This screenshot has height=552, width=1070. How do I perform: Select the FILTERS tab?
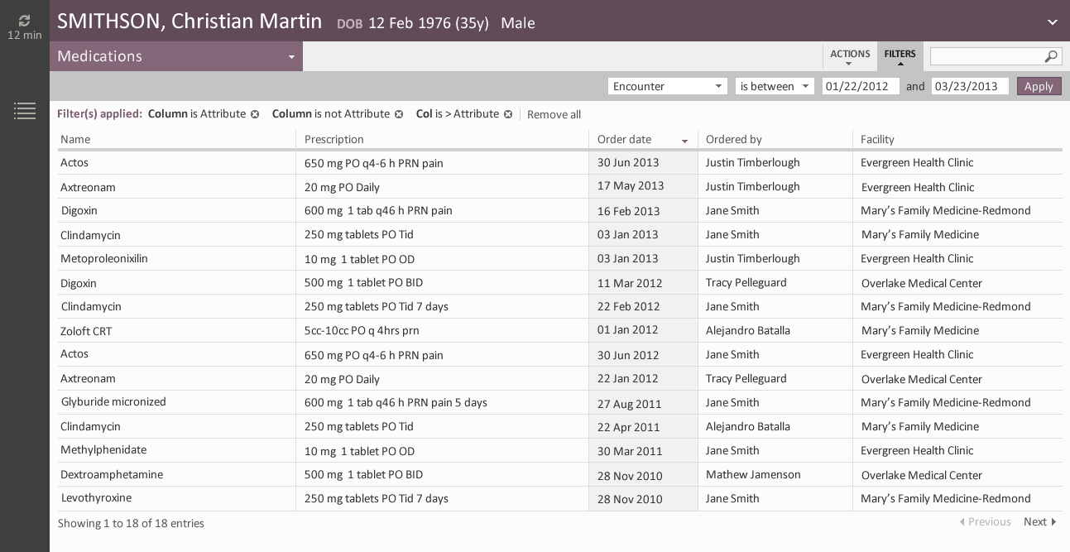point(900,53)
